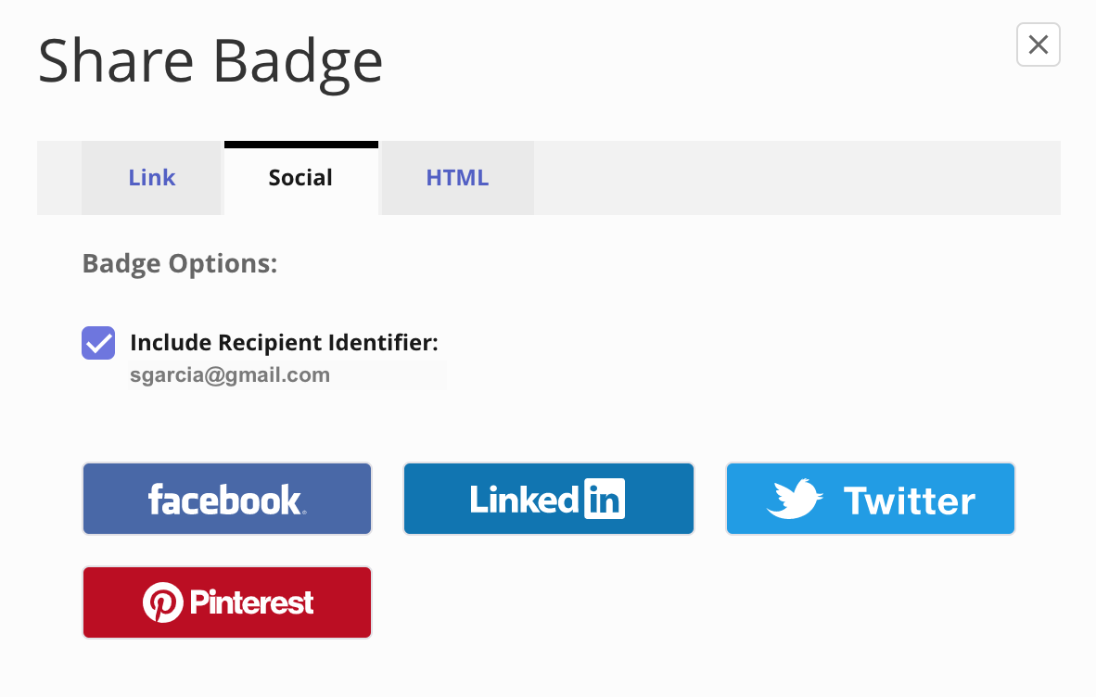Click the white checkmark in the checkbox

tap(98, 343)
